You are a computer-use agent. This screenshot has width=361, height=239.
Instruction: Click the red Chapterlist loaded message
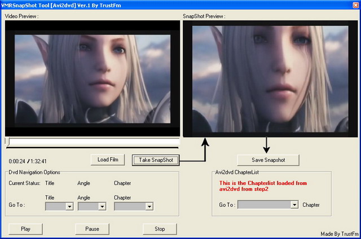click(x=263, y=186)
